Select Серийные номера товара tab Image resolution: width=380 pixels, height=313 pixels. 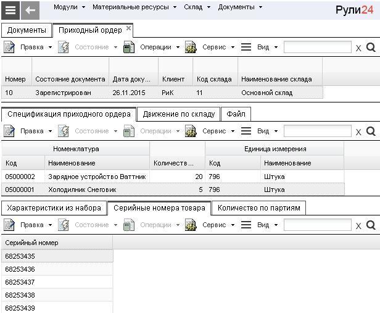159,208
